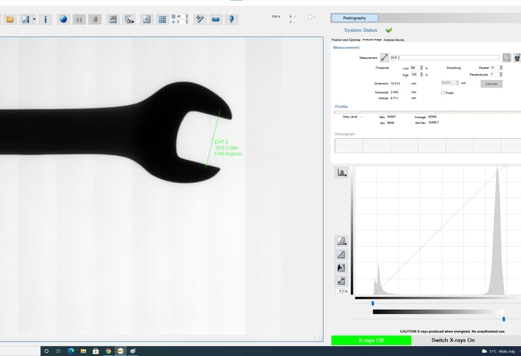This screenshot has width=521, height=356.
Task: Click the blue sphere toolbar icon
Action: 63,19
